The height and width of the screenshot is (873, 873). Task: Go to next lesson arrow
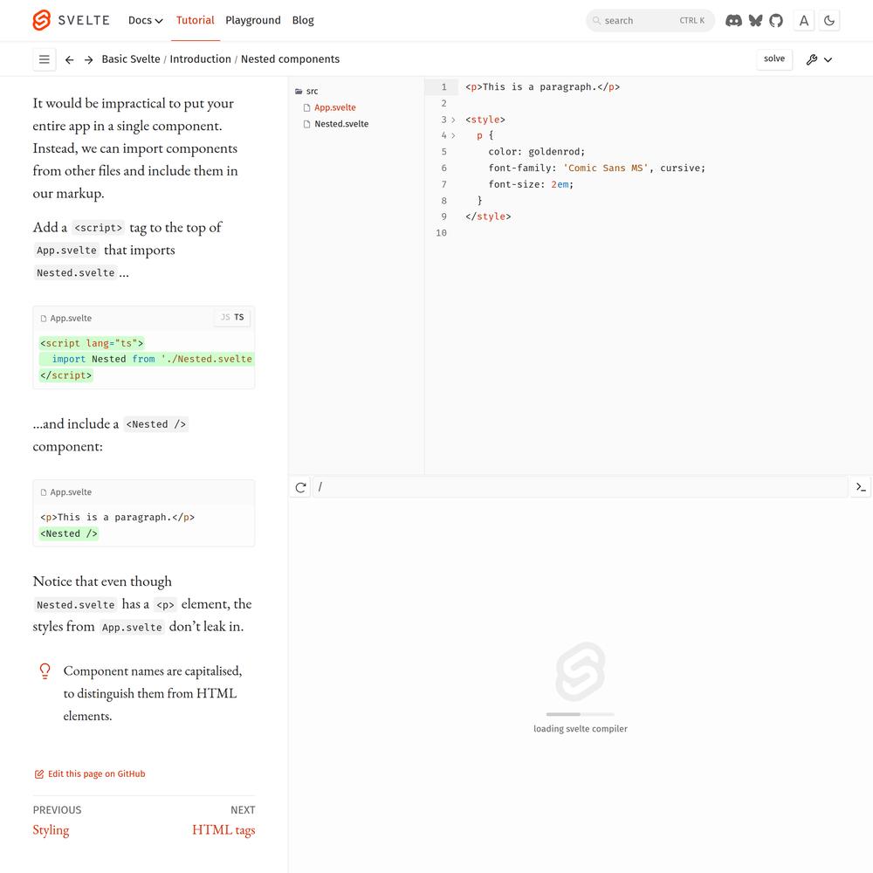(x=88, y=59)
